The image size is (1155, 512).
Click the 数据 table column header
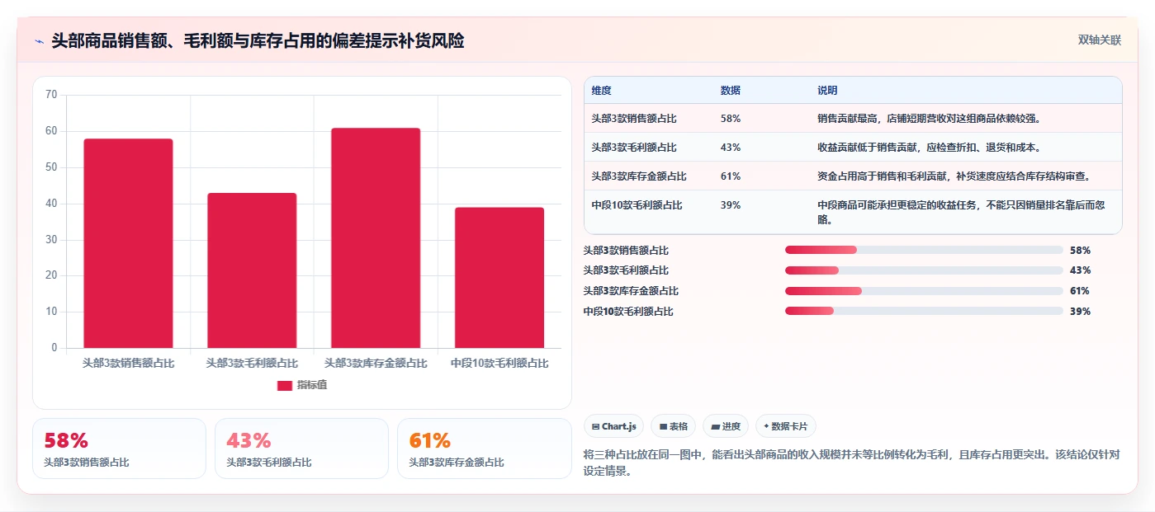point(730,91)
